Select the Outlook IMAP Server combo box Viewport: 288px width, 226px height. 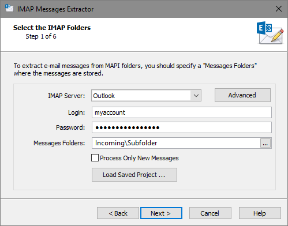click(146, 96)
